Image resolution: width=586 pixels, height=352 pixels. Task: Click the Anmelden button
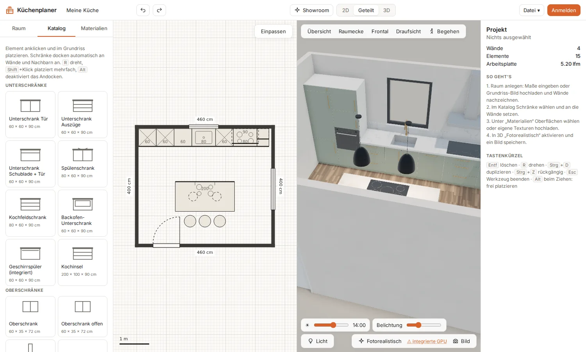click(x=564, y=10)
